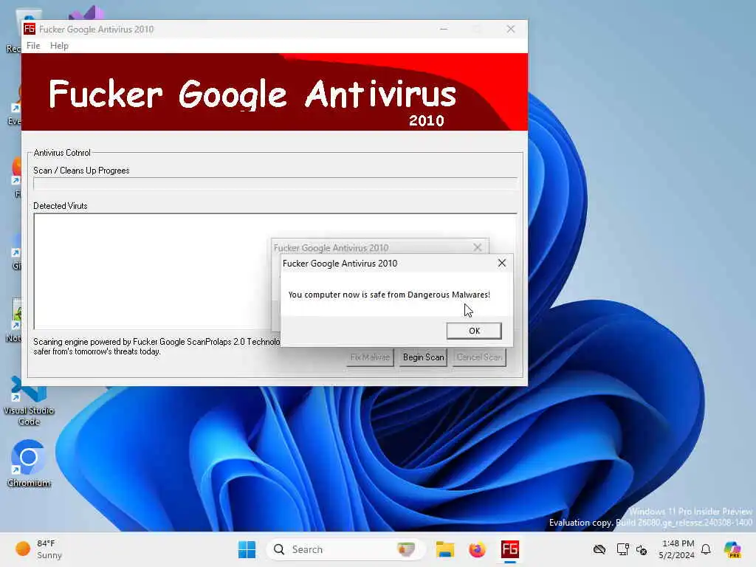
Task: Click the cloud sync tray icon
Action: point(599,549)
